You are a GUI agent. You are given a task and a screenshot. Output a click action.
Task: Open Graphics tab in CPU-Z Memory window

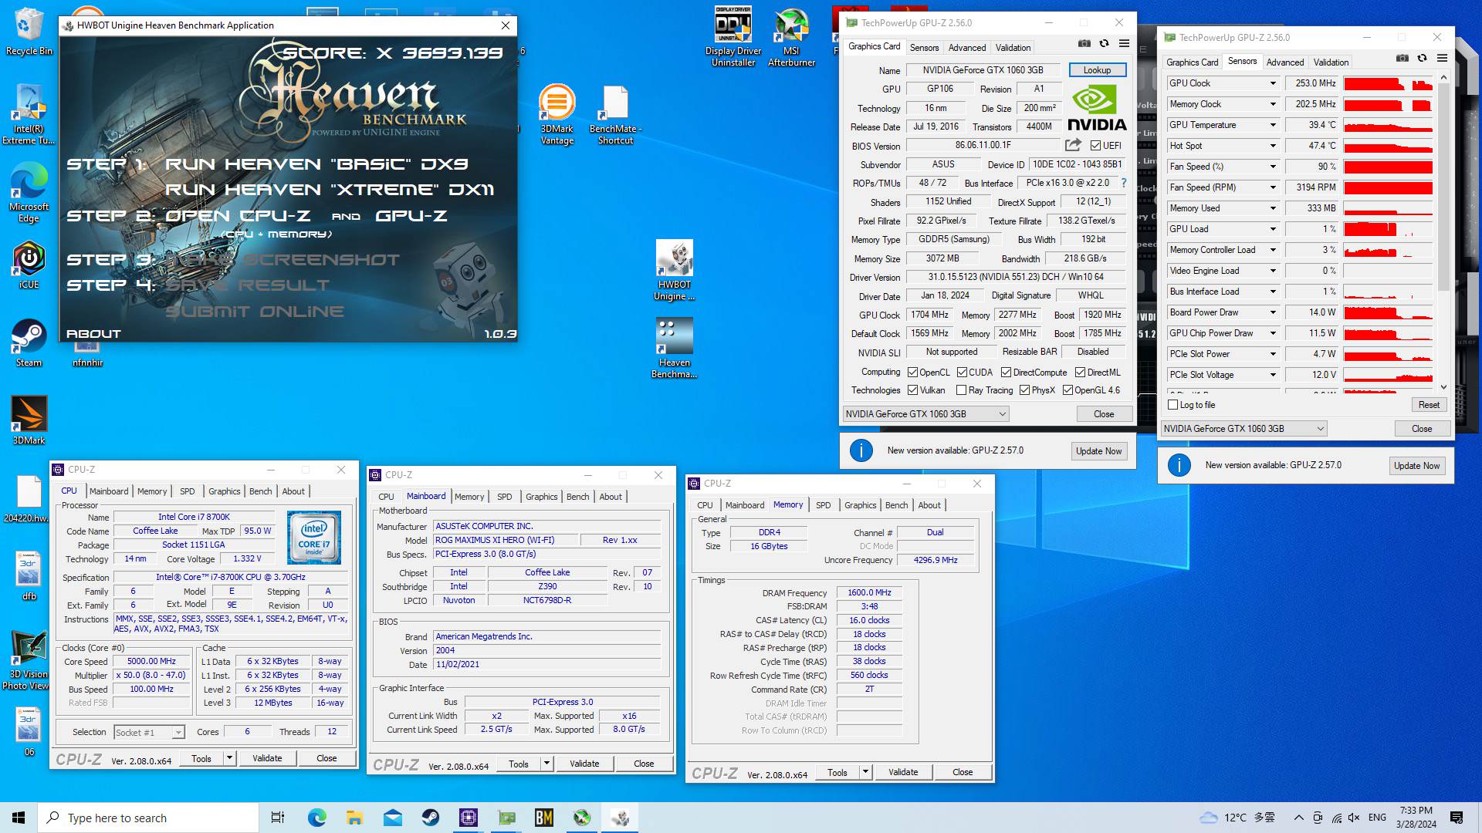click(860, 505)
